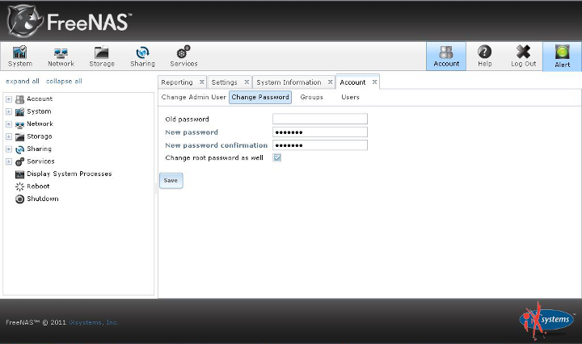582x344 pixels.
Task: Close the Reporting tab
Action: click(x=202, y=82)
